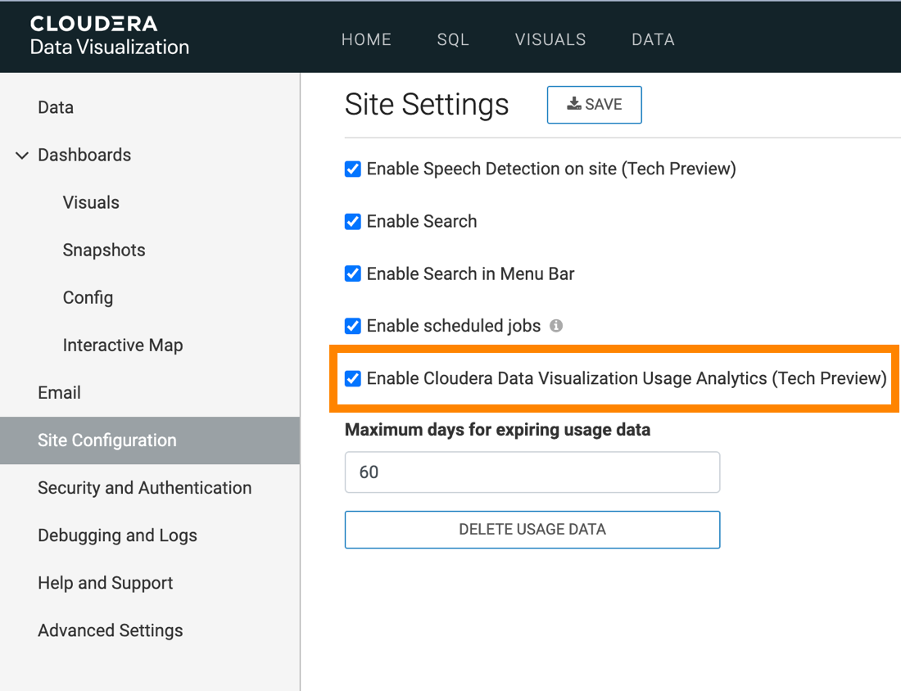
Task: Toggle Enable Search in Menu Bar
Action: coord(353,274)
